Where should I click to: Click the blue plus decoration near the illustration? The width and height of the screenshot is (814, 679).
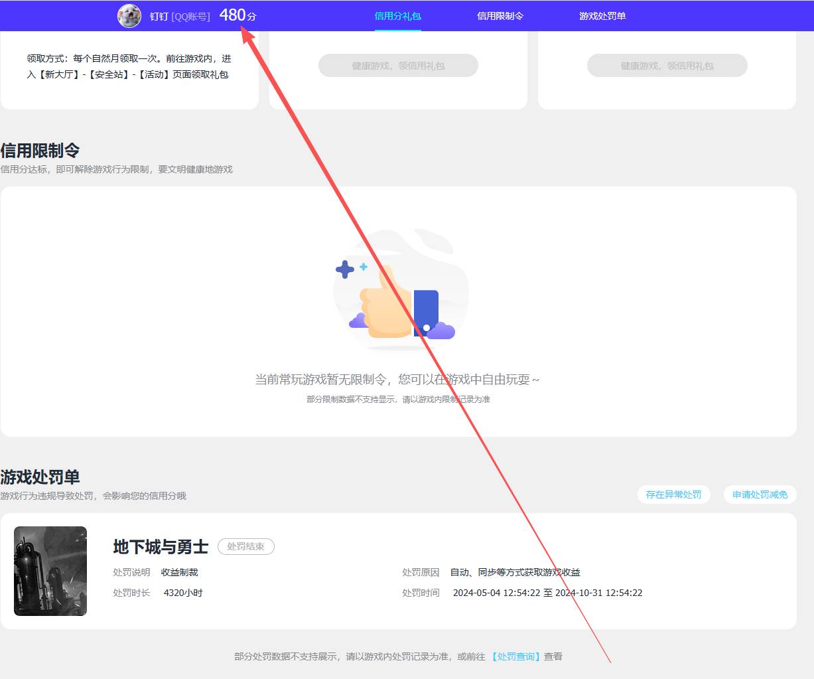(x=344, y=269)
